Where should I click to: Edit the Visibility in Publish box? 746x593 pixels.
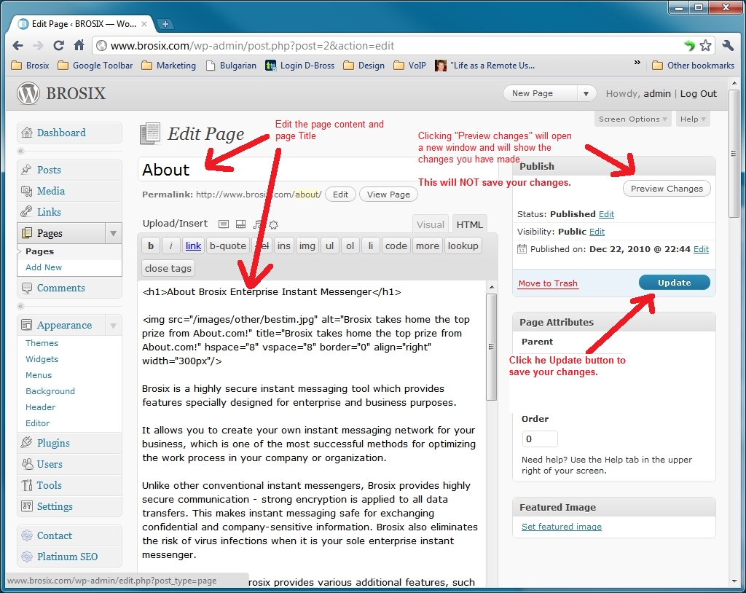(x=597, y=232)
